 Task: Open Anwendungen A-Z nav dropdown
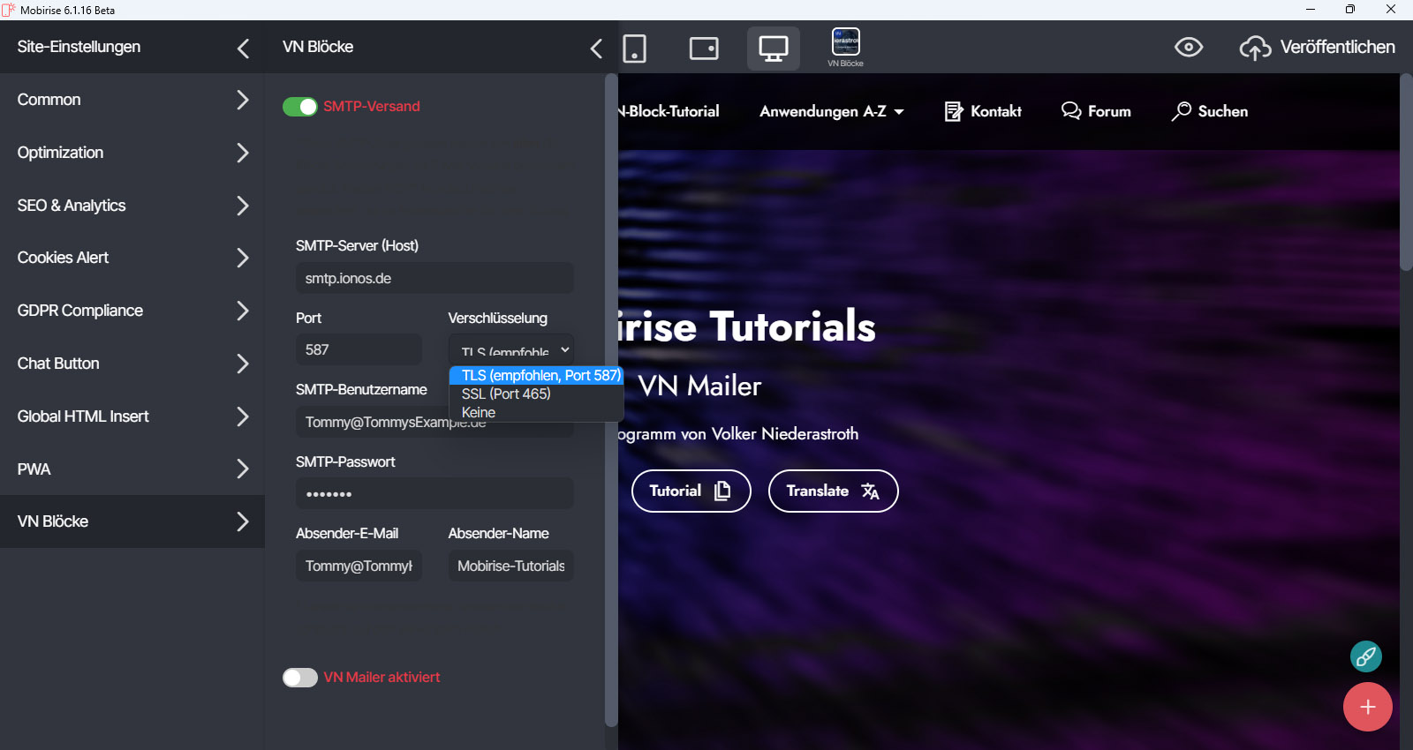click(x=832, y=111)
